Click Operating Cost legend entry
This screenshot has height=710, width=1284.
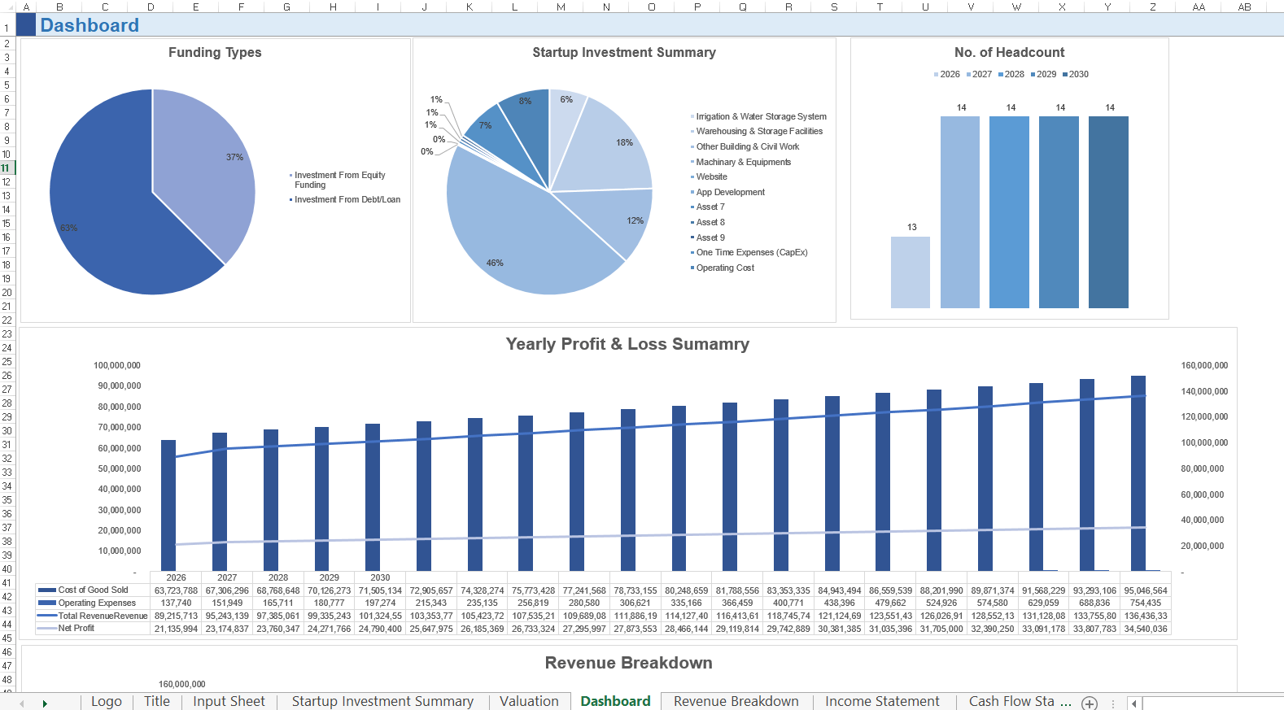(724, 268)
